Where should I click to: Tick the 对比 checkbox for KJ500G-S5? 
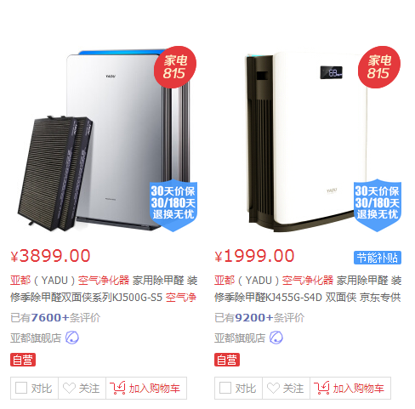21,388
